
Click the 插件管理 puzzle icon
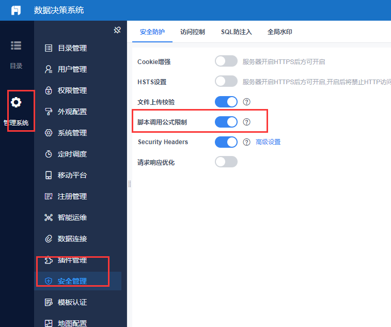(49, 260)
